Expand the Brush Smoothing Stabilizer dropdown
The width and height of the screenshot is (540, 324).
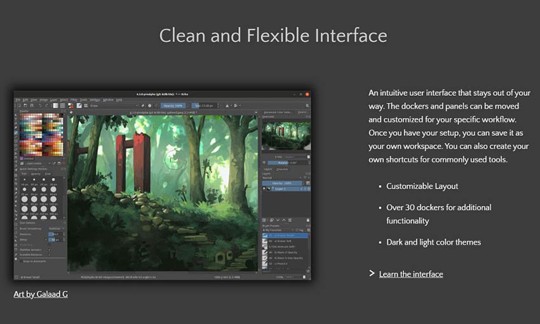(x=56, y=229)
